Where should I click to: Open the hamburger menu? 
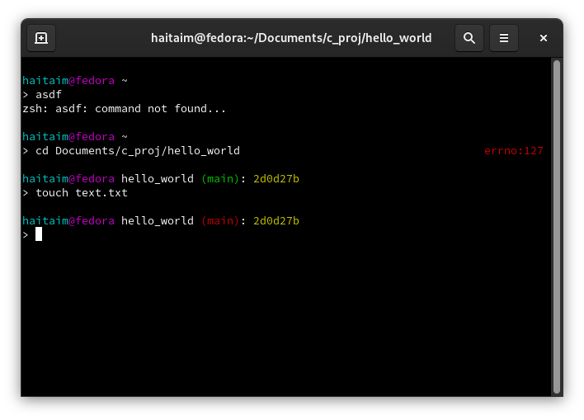tap(503, 38)
